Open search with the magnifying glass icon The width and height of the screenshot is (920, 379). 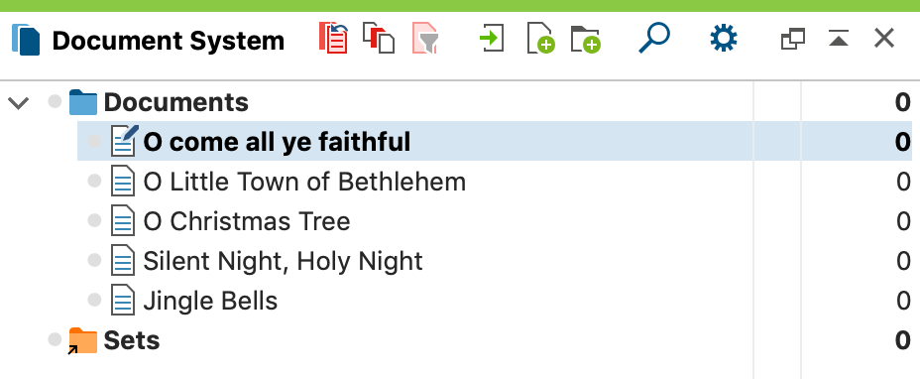(x=654, y=39)
